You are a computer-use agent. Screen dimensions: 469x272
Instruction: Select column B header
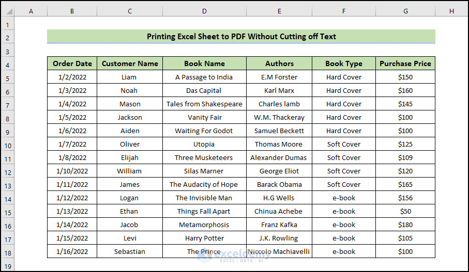tap(72, 11)
